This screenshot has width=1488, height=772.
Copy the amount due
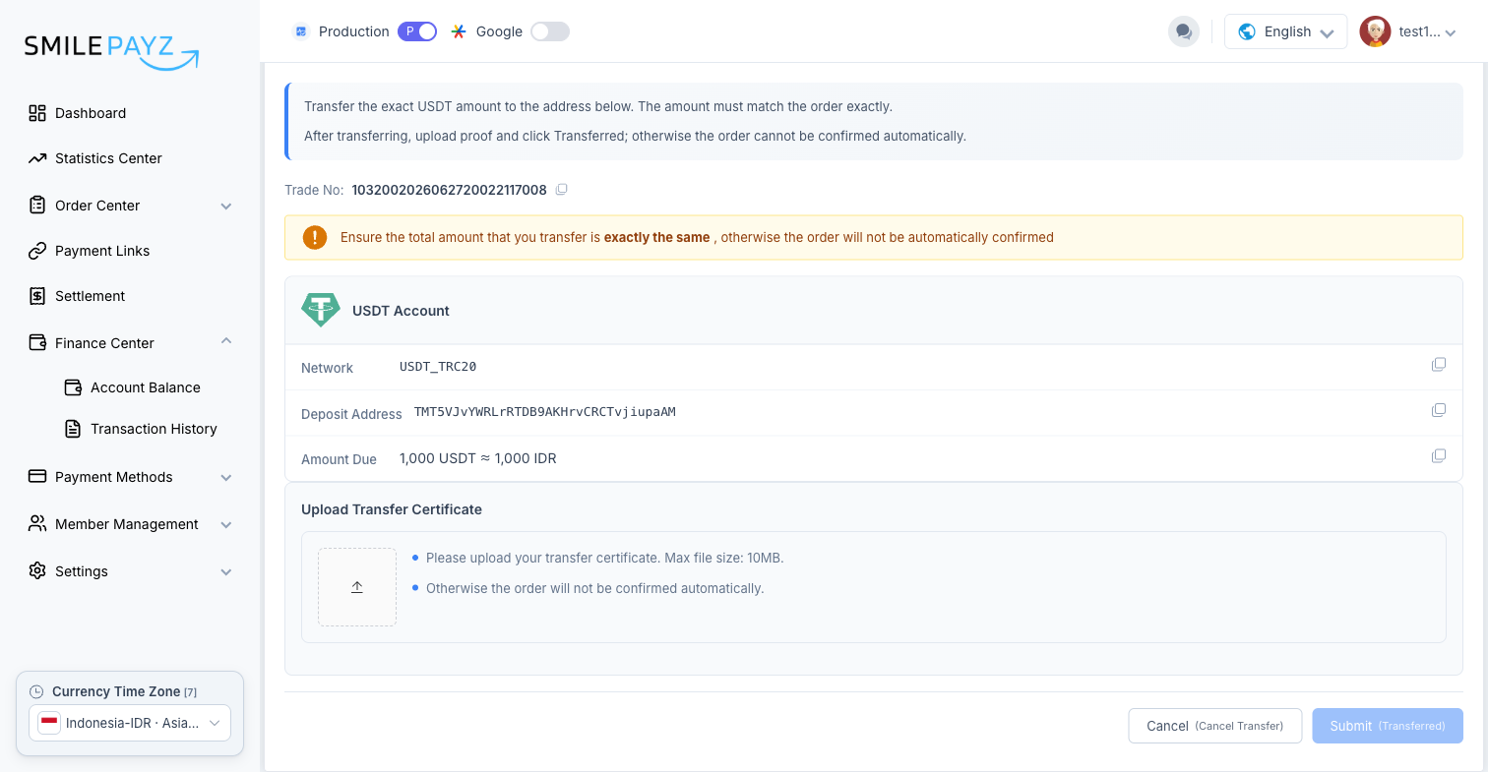pyautogui.click(x=1439, y=456)
